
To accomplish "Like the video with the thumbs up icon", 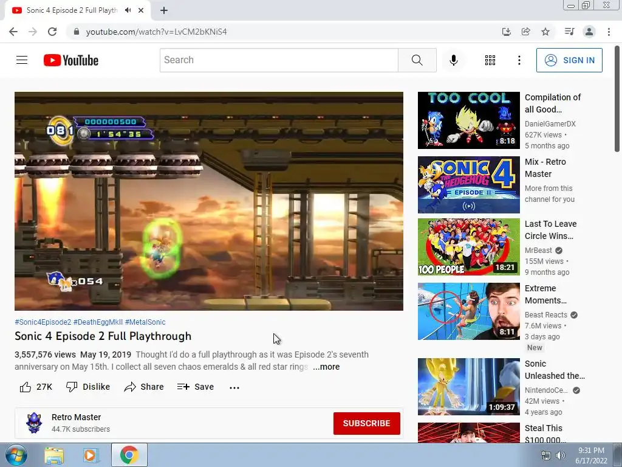I will (26, 387).
